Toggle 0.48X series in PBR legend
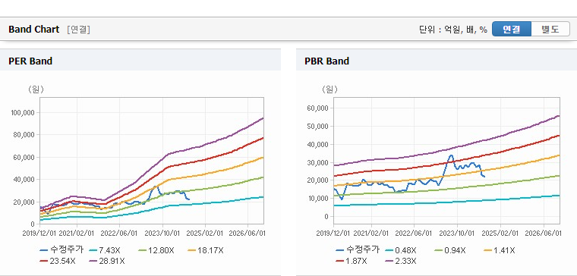577x276 pixels. (400, 250)
